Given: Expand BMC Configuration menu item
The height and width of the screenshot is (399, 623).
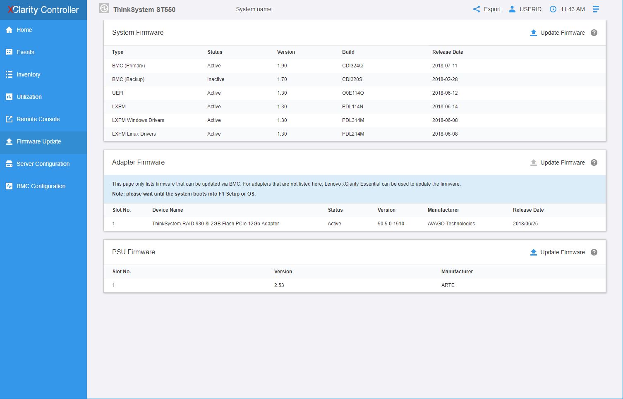Looking at the screenshot, I should (41, 186).
